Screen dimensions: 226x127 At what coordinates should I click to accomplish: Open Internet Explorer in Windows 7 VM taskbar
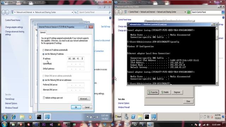(13, 117)
